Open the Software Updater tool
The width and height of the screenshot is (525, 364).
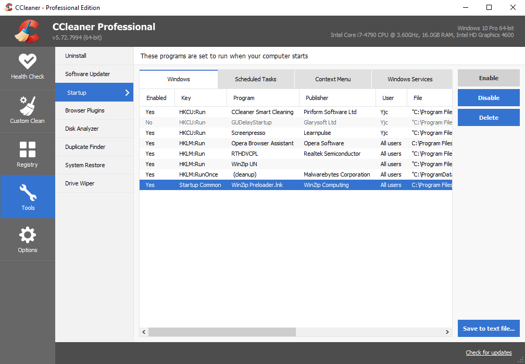94,74
